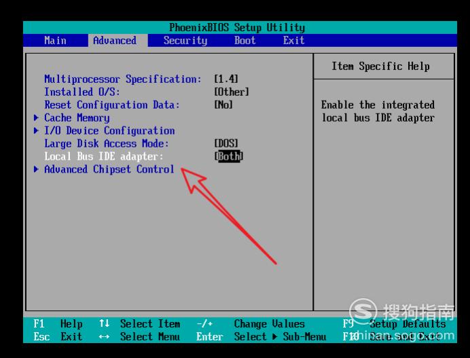Change the [DOS] disk mode value

tap(226, 143)
